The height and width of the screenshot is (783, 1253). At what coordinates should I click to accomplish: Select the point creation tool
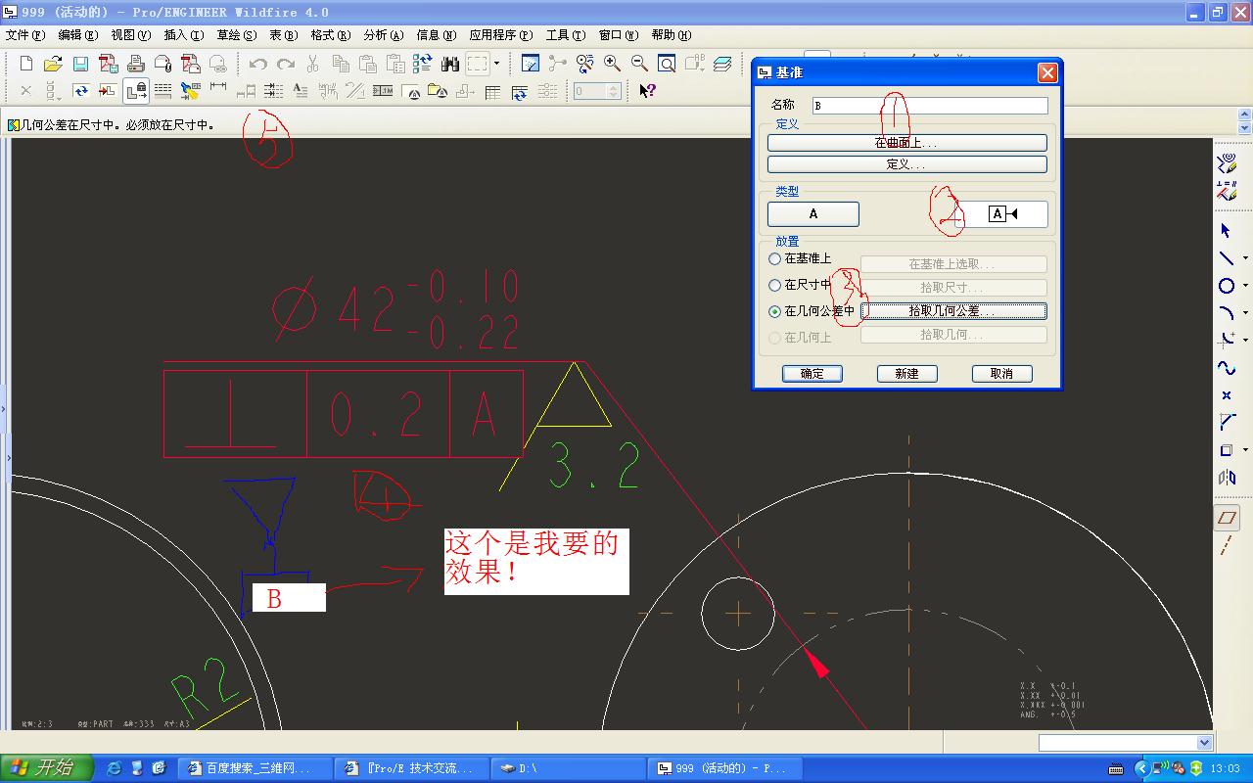tap(1226, 395)
